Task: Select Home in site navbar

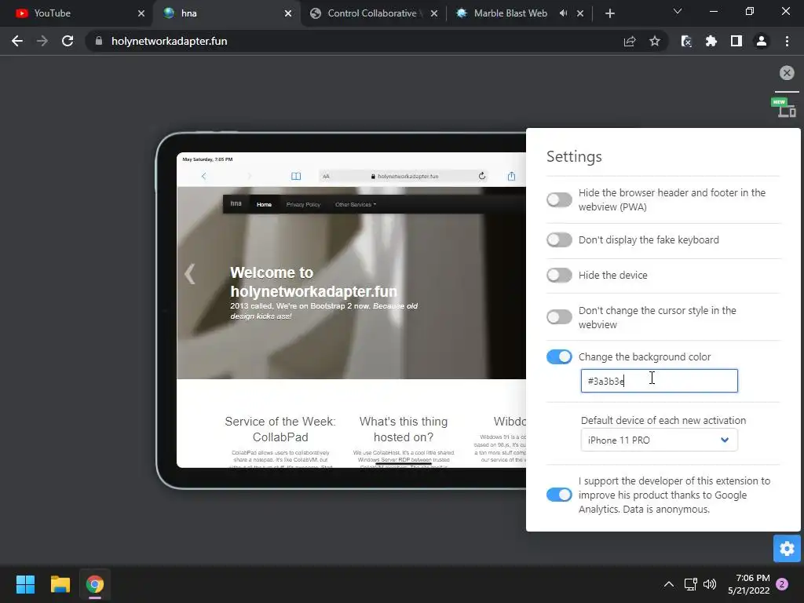Action: tap(264, 204)
